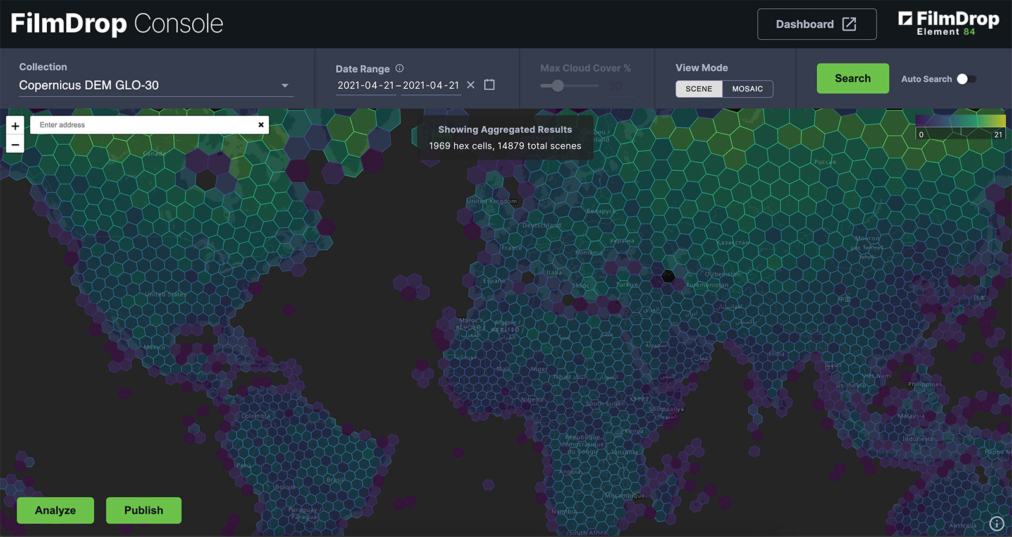Click the black hex cell near Turkmenistan
The image size is (1012, 537).
click(x=668, y=276)
